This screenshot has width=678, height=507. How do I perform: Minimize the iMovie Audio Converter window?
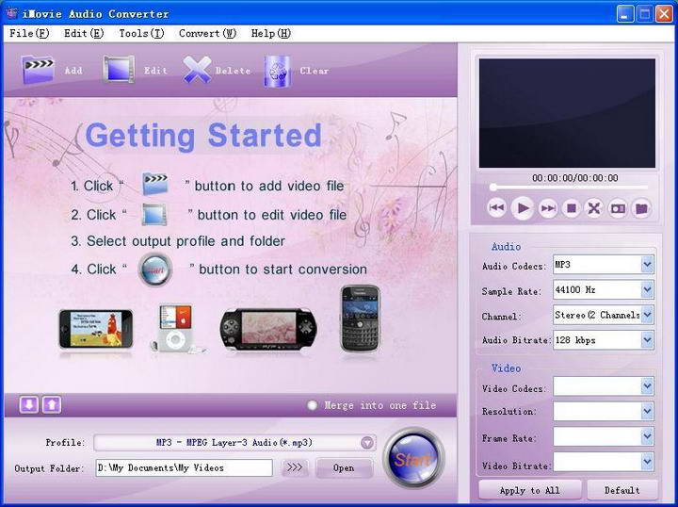click(x=624, y=14)
